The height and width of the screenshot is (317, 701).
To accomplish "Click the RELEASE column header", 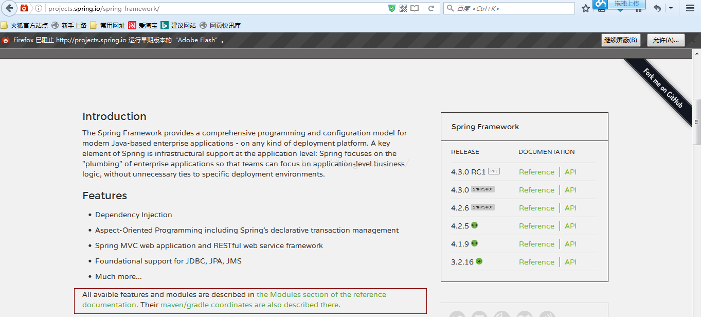I will (465, 152).
